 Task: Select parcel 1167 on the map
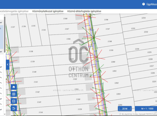(x=67, y=29)
